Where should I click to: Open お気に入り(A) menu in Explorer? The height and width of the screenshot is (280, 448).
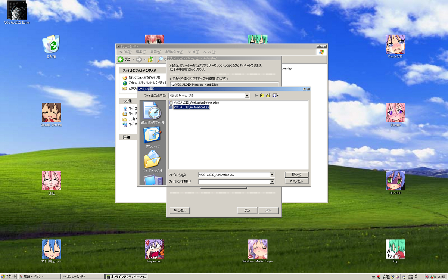point(174,52)
